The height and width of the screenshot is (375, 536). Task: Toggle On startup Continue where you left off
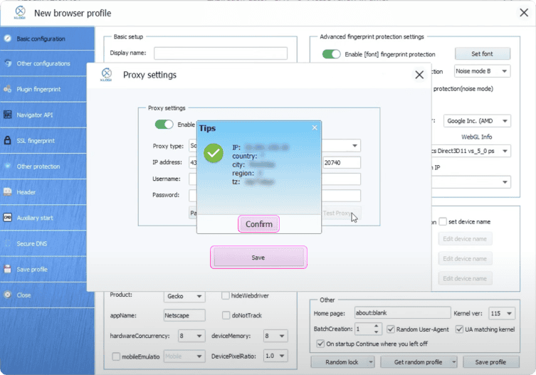point(320,344)
